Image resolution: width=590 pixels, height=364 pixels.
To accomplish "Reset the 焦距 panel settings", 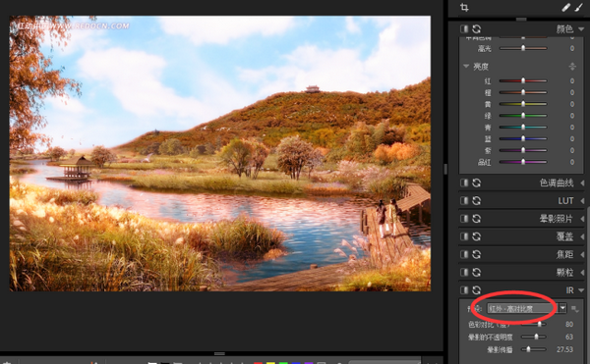I will (476, 254).
